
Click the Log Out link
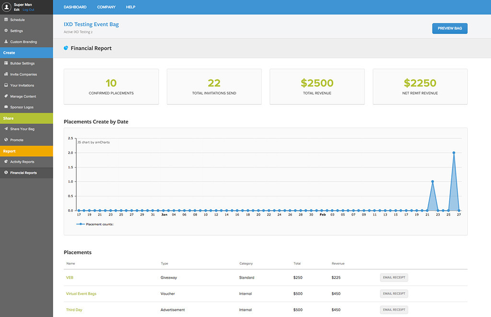pyautogui.click(x=28, y=10)
